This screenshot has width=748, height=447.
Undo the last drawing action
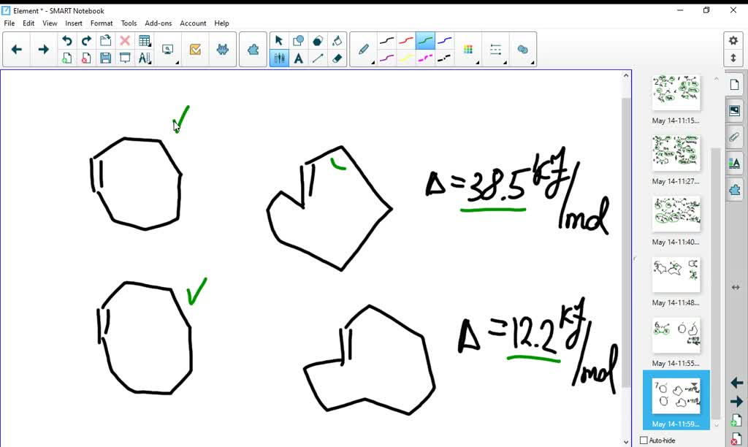pos(66,40)
